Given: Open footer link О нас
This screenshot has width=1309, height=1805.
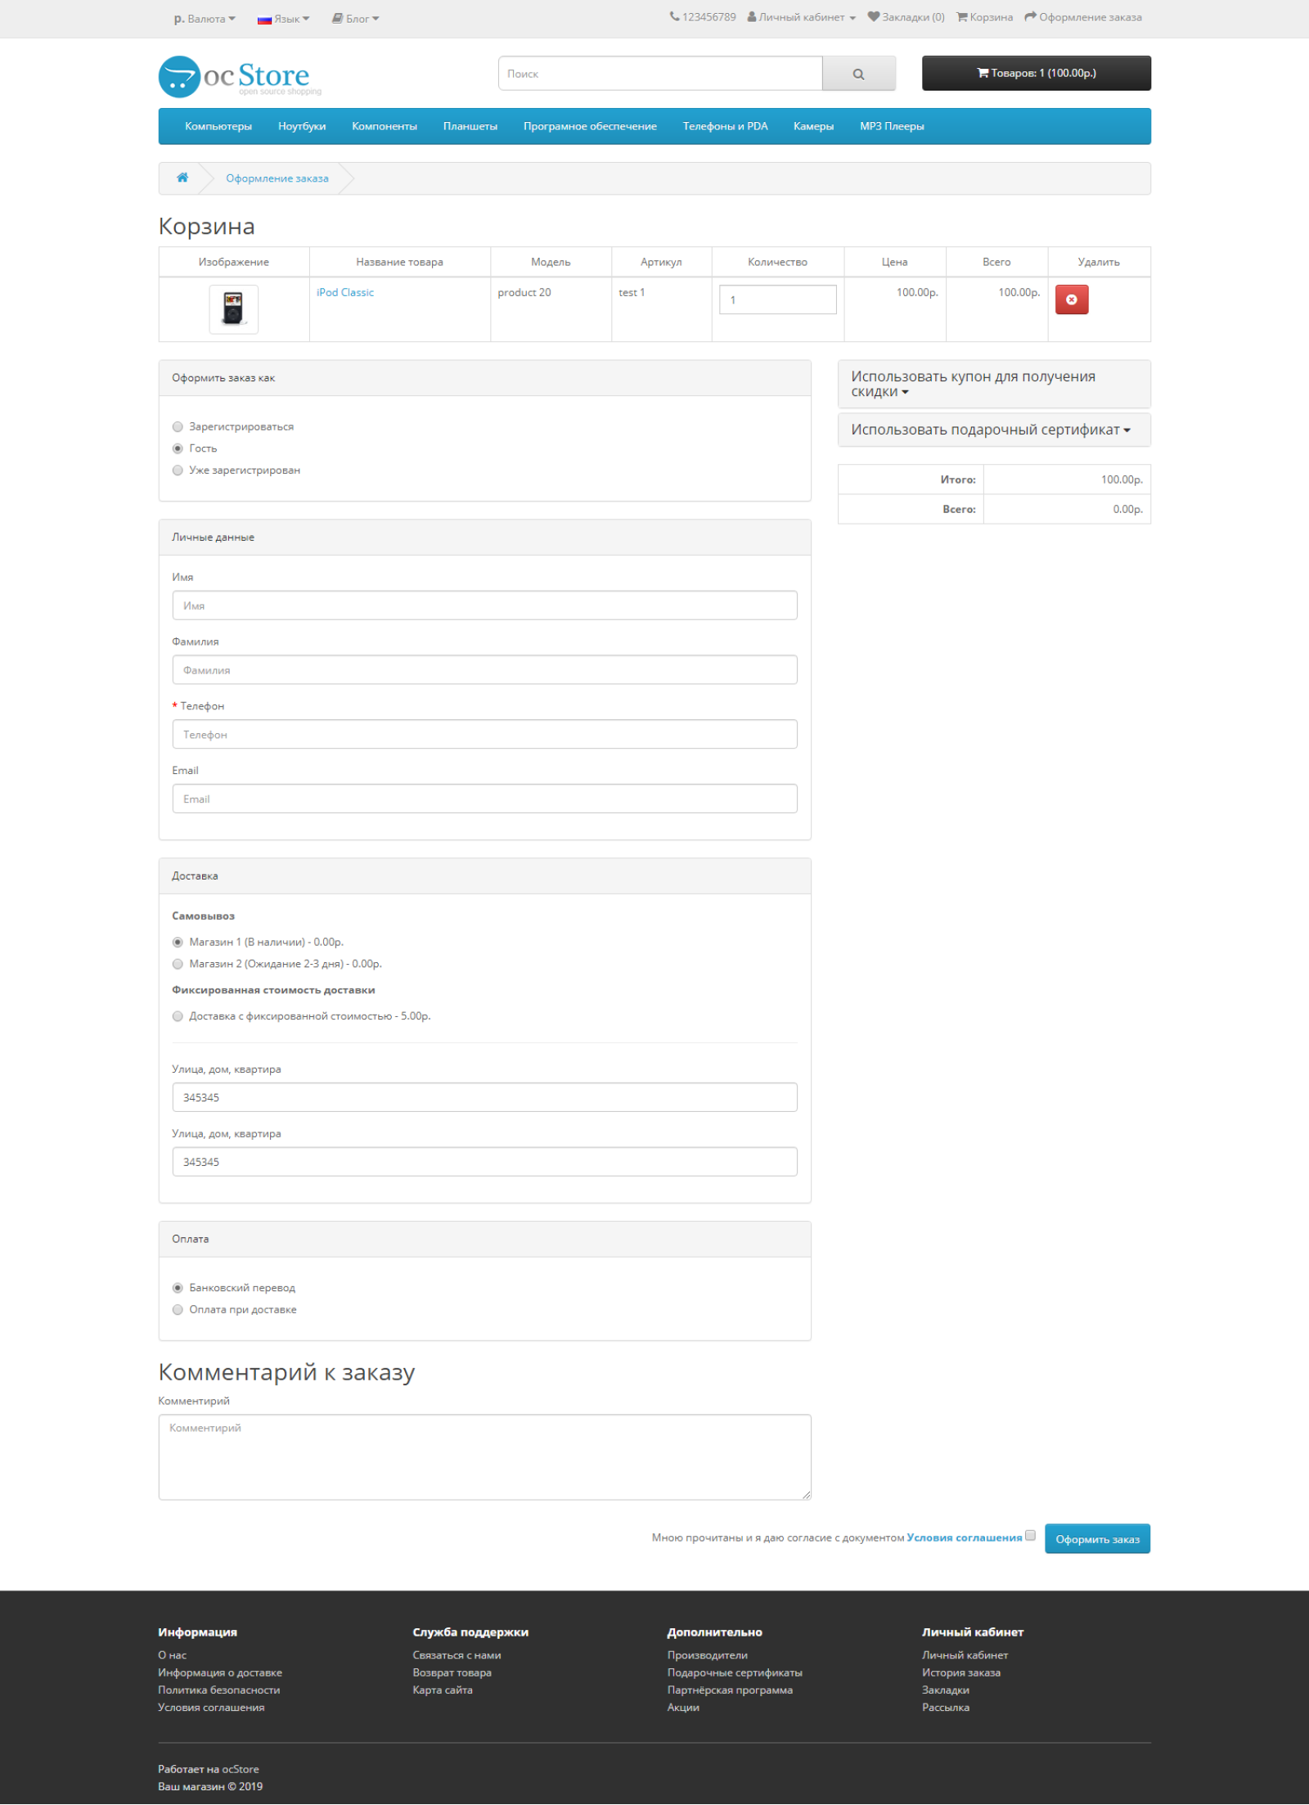Looking at the screenshot, I should 172,1655.
